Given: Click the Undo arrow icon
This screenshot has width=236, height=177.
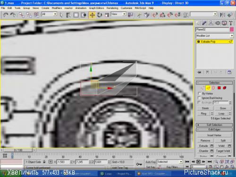Looking at the screenshot, I should click(6, 15).
